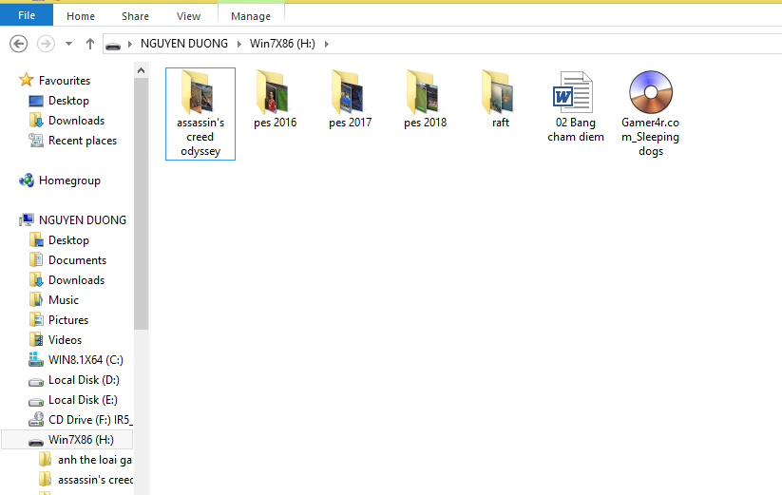This screenshot has width=782, height=495.
Task: Click the drive icon in address bar
Action: [x=113, y=46]
